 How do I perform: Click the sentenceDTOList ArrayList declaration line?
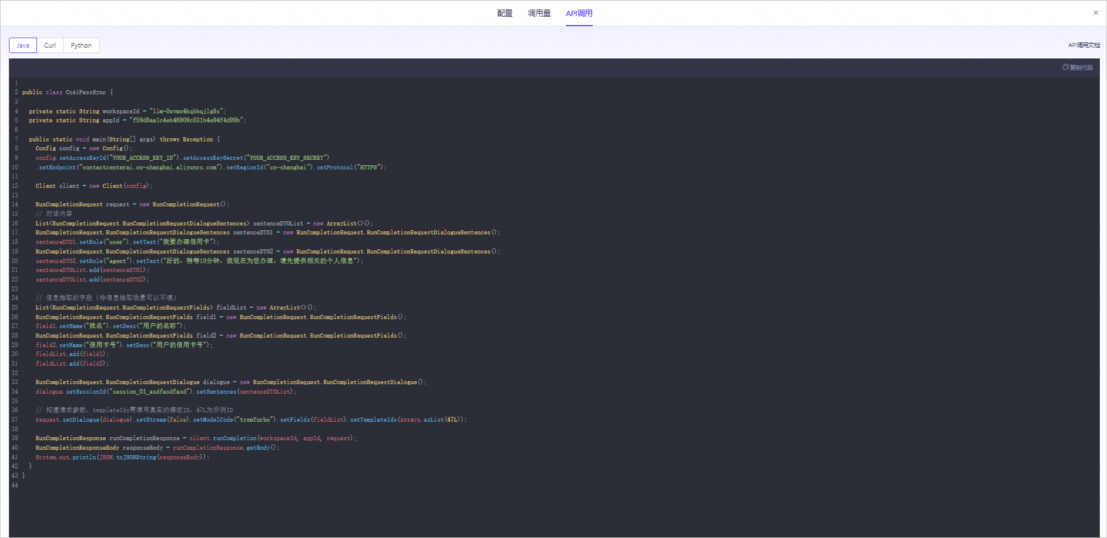[204, 224]
